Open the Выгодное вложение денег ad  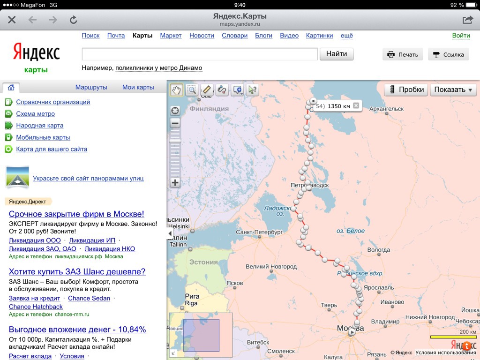click(x=77, y=330)
